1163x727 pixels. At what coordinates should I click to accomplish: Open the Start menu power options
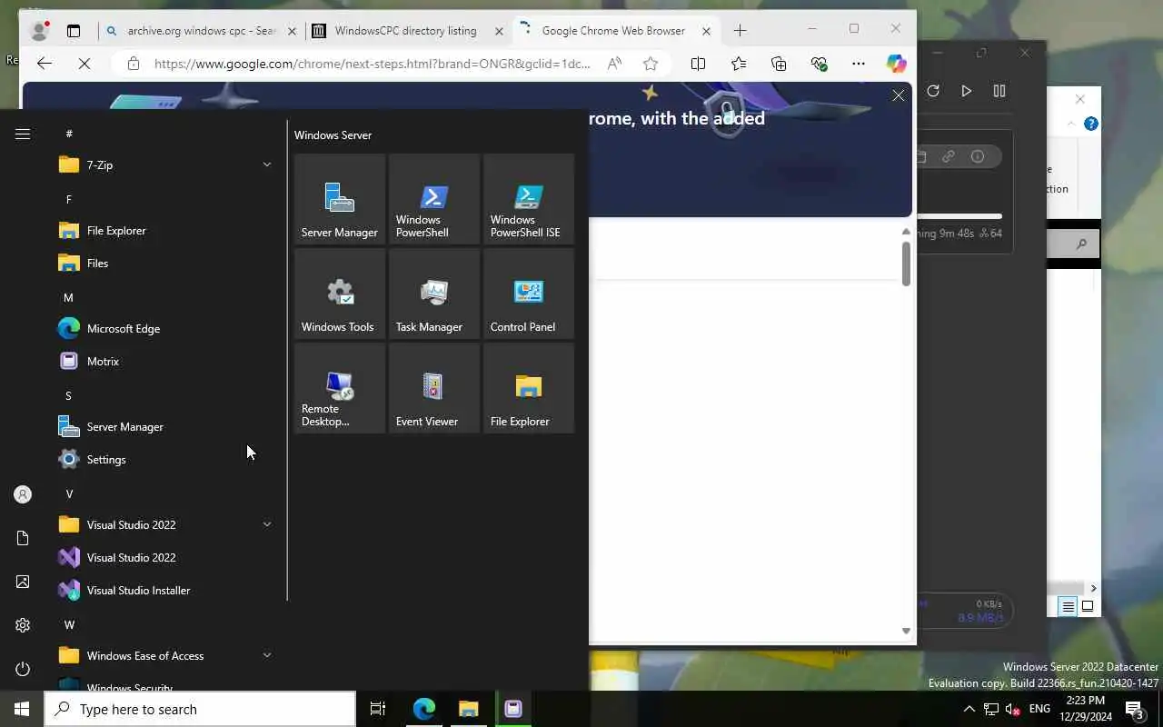coord(23,669)
